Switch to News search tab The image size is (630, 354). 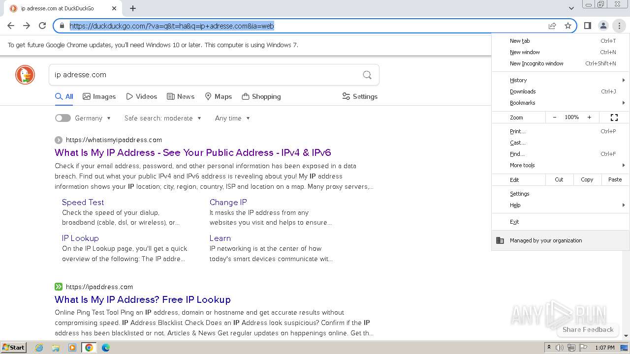[x=181, y=96]
